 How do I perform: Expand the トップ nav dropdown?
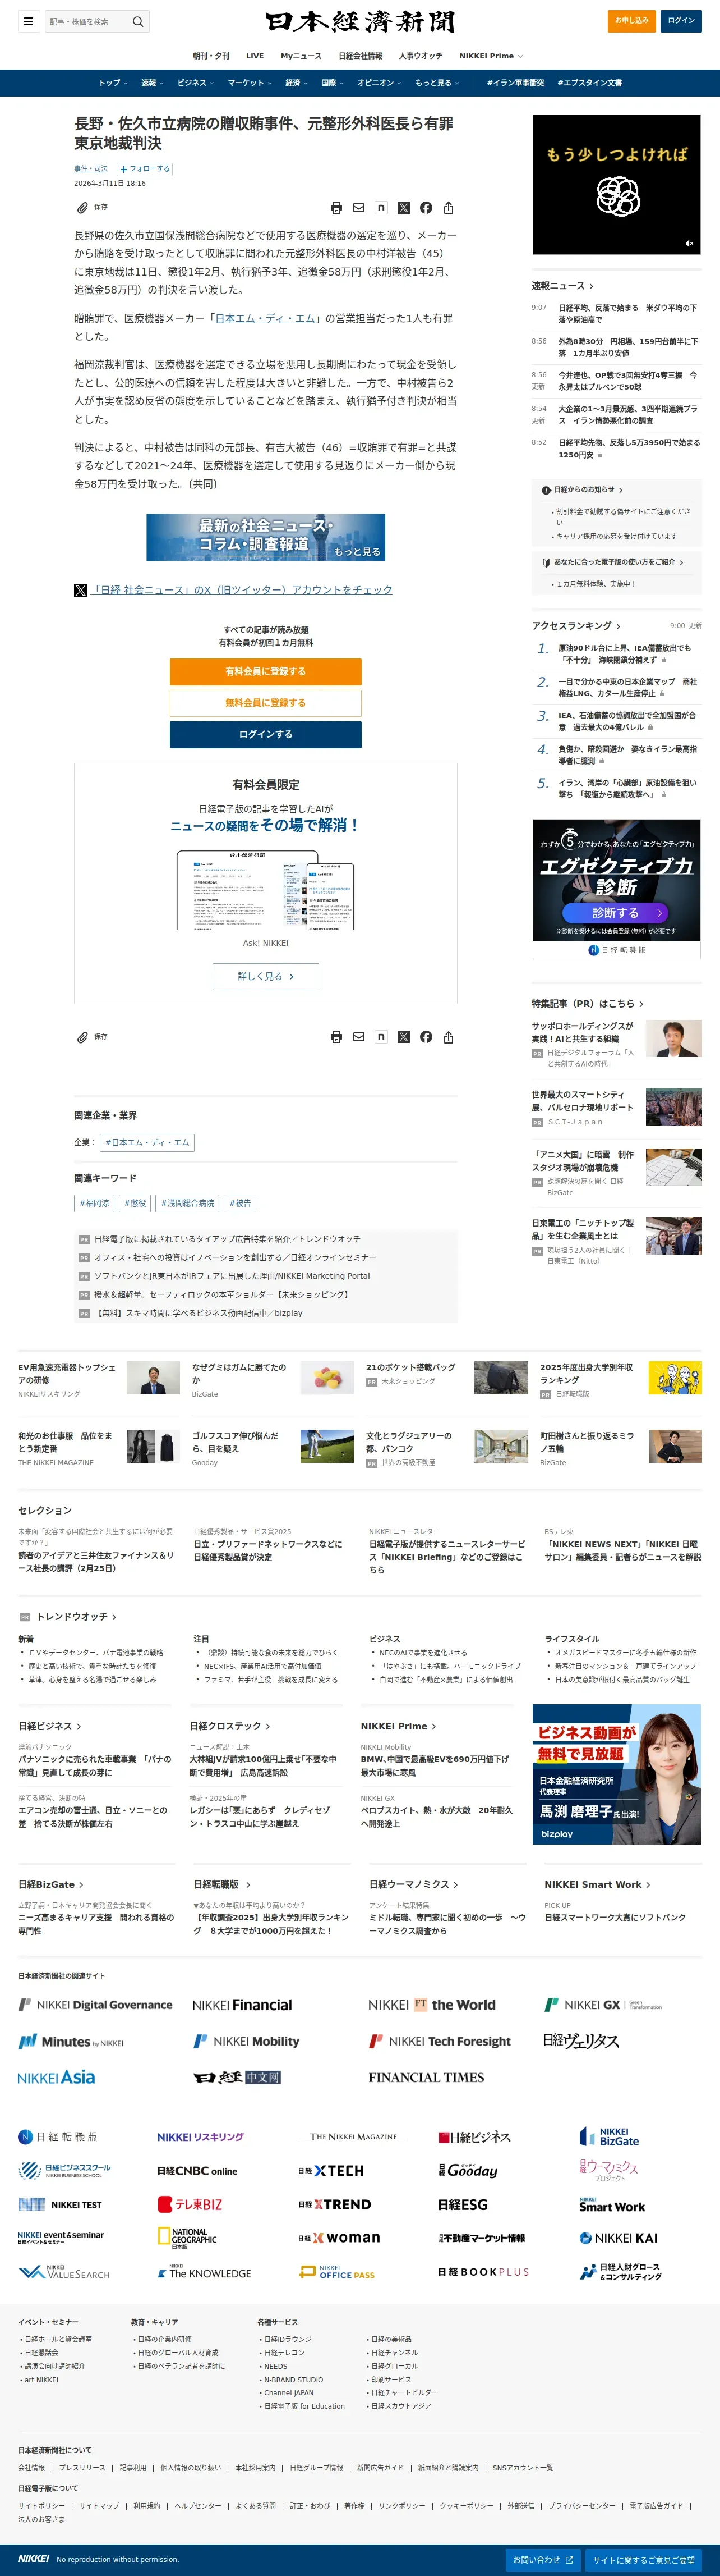point(113,83)
